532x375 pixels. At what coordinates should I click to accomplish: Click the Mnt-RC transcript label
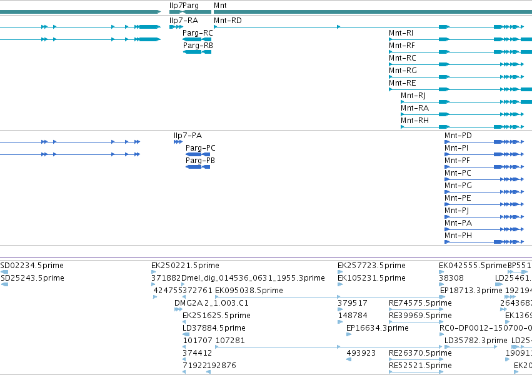tap(403, 58)
